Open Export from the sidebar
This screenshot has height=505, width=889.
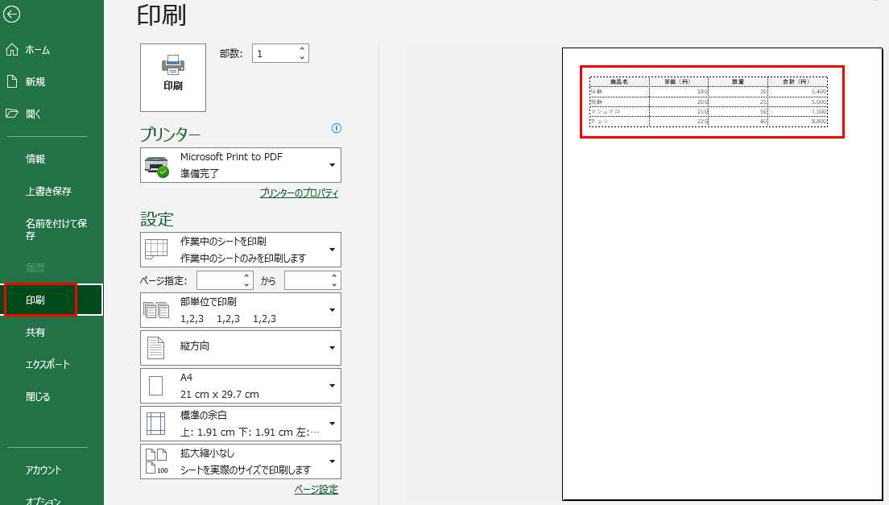(x=48, y=364)
